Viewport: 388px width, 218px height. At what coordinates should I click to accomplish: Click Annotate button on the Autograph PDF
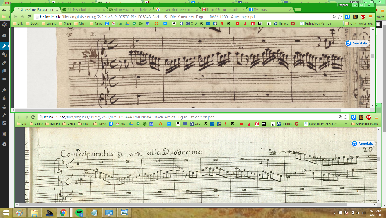(357, 43)
